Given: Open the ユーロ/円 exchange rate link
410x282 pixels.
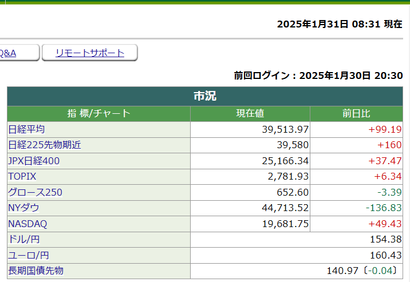Looking at the screenshot, I should pyautogui.click(x=28, y=255).
